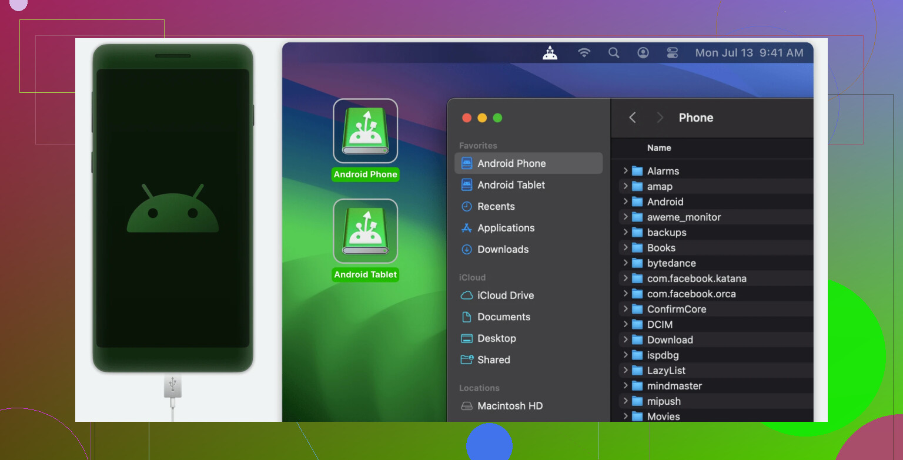
Task: Select the DCIM folder name
Action: pos(660,324)
